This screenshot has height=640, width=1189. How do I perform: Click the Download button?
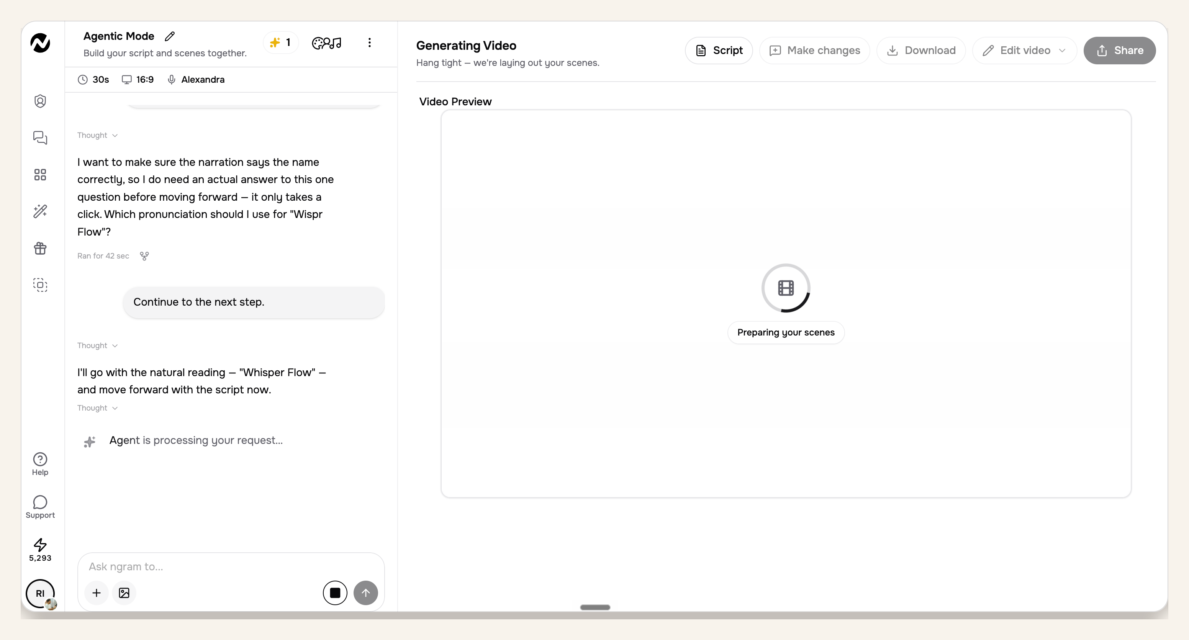coord(921,50)
